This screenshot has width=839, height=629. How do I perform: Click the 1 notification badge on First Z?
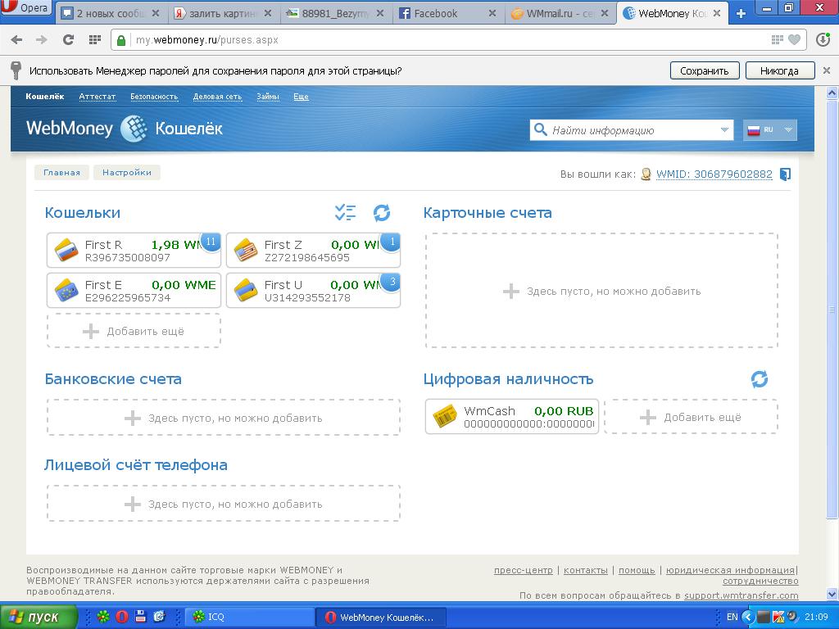pyautogui.click(x=392, y=242)
